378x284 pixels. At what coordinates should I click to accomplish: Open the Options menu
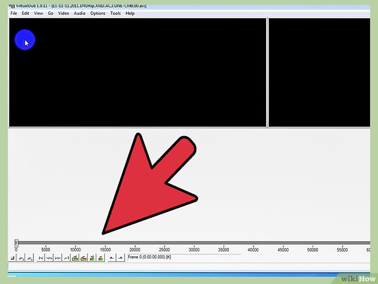[x=98, y=13]
